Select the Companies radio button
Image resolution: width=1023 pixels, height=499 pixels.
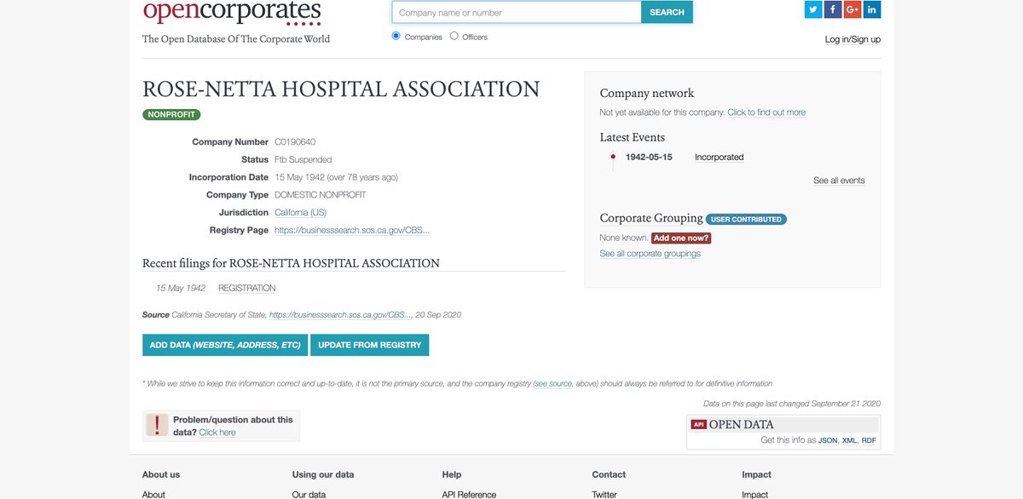(395, 36)
